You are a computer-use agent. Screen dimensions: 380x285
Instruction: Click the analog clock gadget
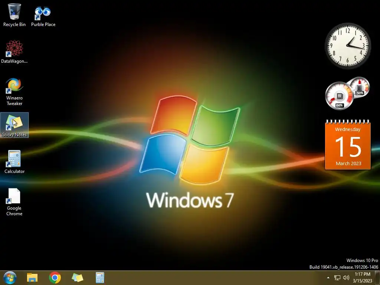(x=348, y=46)
